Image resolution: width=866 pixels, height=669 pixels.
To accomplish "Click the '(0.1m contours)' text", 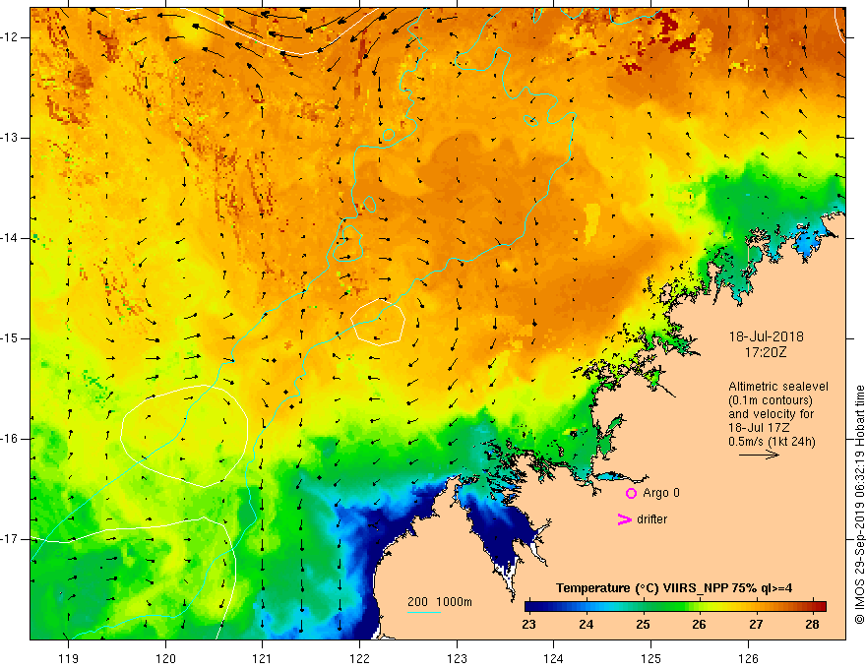I will 770,400.
